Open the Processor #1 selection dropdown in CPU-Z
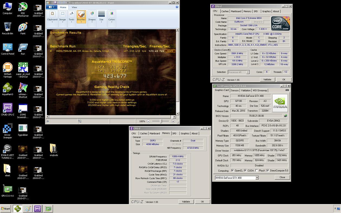The image size is (341, 213). tap(238, 72)
